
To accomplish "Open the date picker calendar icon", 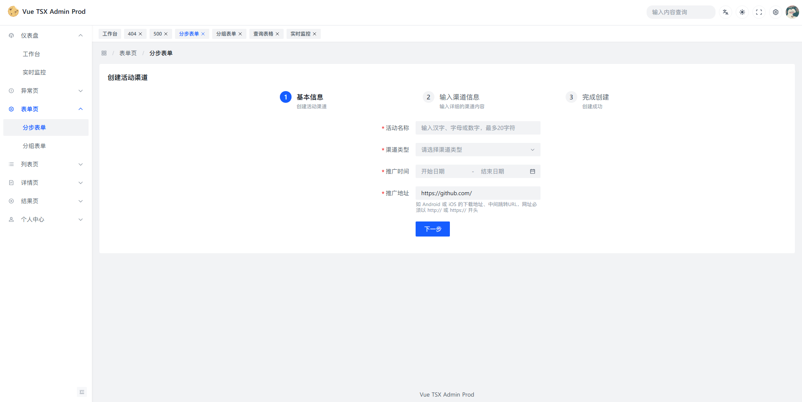I will point(533,171).
